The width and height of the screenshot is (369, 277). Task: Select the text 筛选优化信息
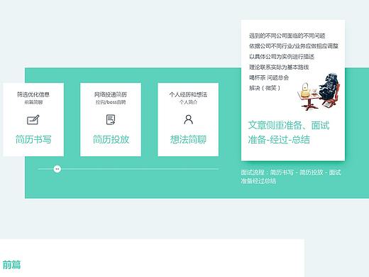(x=33, y=94)
